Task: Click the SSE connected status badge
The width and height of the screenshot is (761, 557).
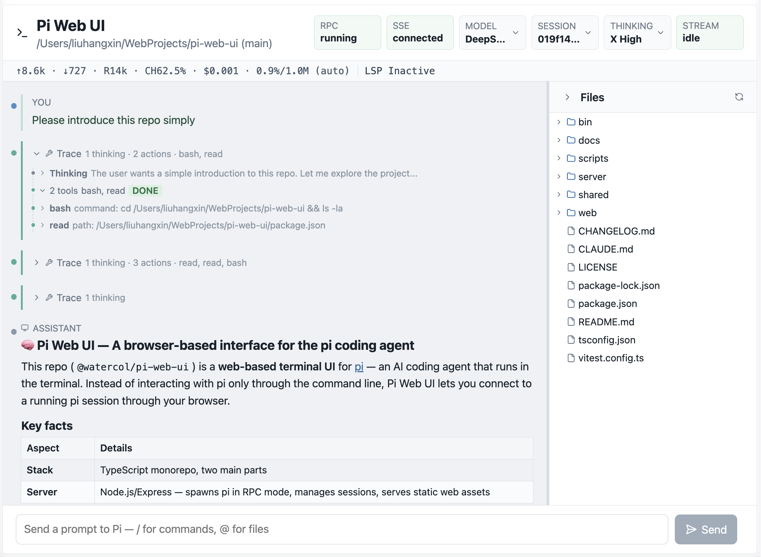Action: click(x=420, y=32)
